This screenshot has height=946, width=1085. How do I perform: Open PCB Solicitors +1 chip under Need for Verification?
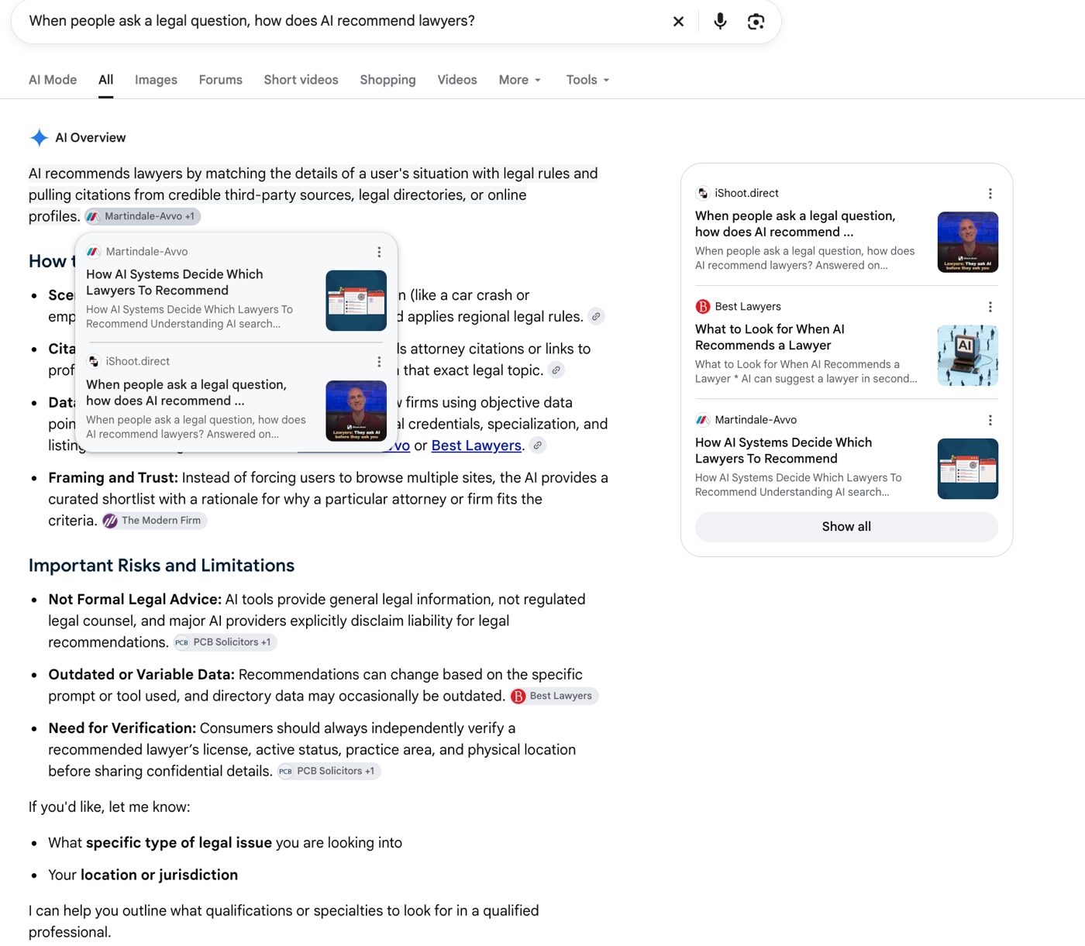[329, 771]
